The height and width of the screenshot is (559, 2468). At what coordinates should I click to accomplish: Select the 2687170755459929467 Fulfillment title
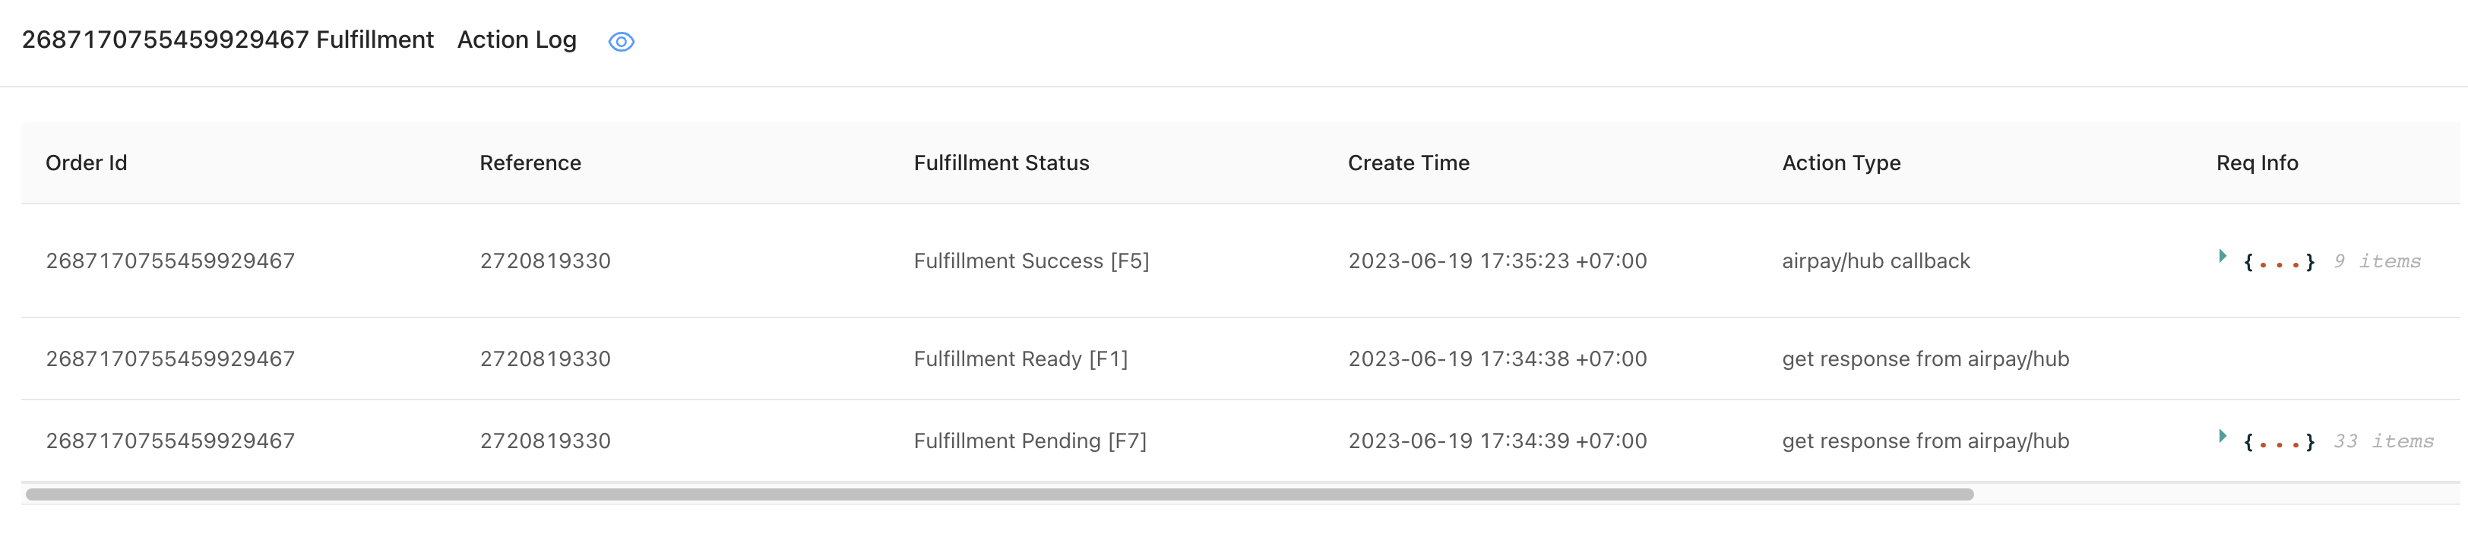pos(227,40)
